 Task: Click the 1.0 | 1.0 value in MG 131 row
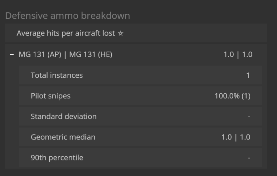(238, 55)
